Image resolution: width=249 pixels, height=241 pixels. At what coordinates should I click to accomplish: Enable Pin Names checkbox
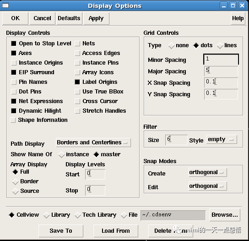14,82
